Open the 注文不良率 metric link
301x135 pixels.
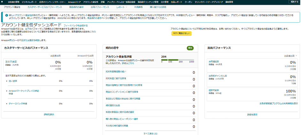point(11,62)
